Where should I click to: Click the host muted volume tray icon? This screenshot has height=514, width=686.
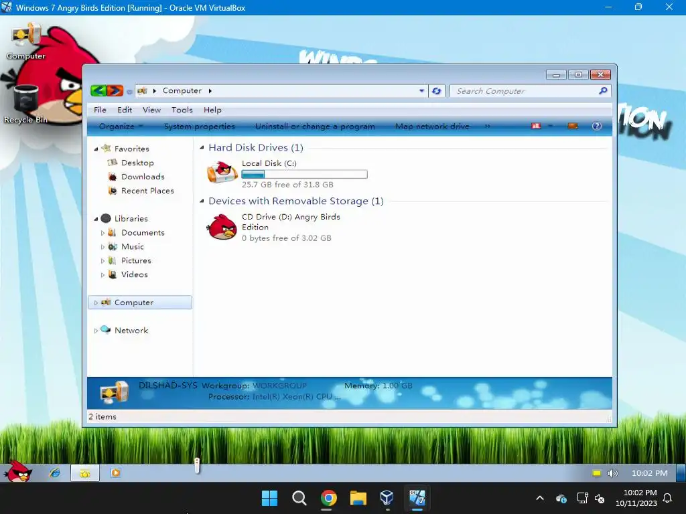point(600,498)
